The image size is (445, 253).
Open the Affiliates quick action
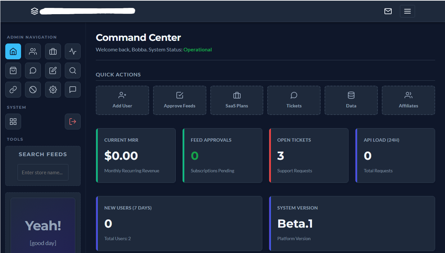coord(408,100)
